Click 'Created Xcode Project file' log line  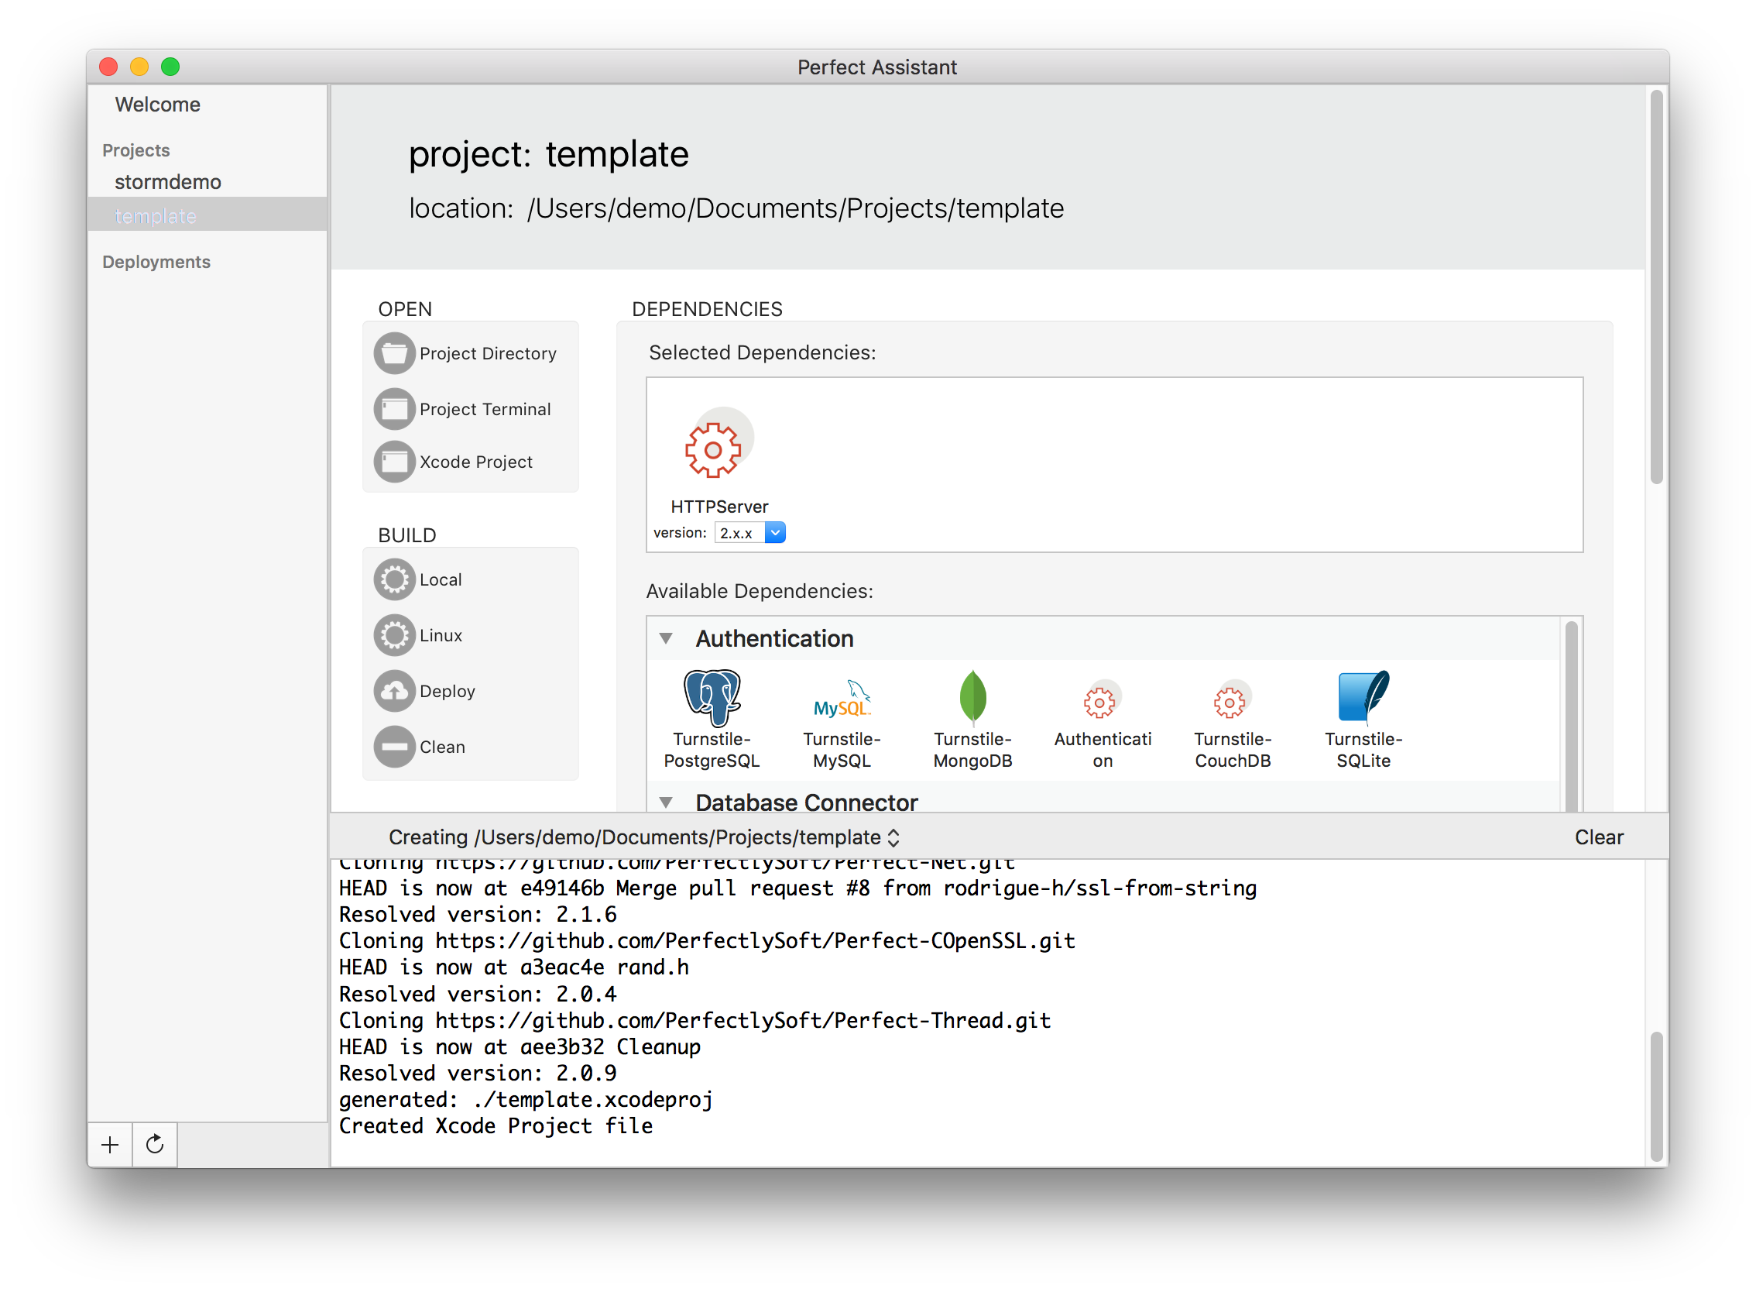click(x=496, y=1127)
